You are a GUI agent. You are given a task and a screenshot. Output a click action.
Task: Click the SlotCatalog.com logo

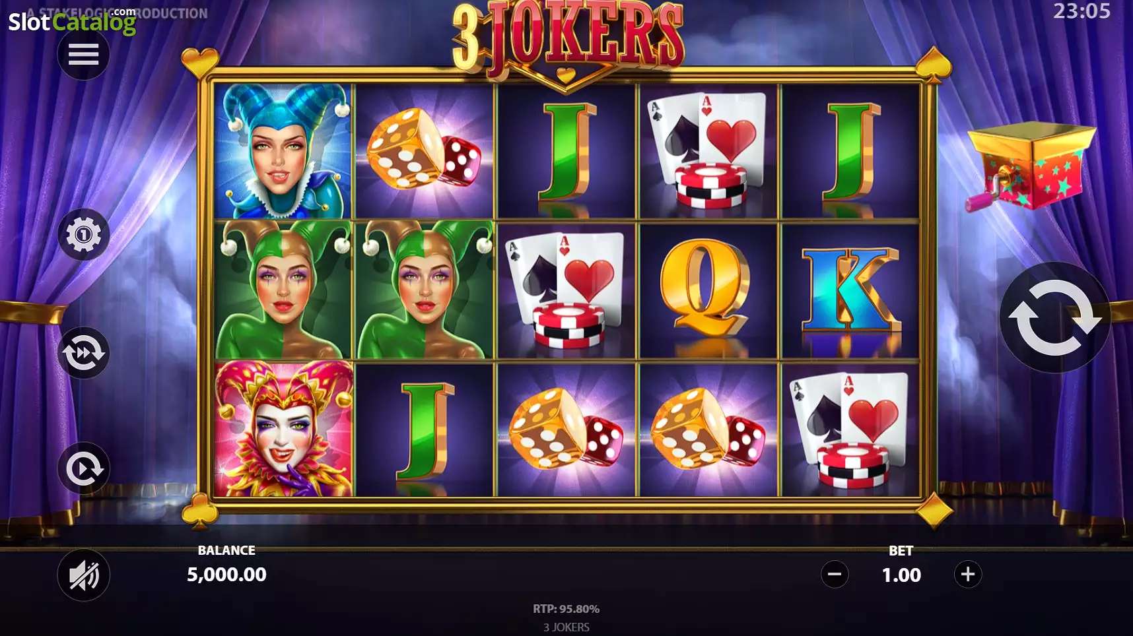click(72, 21)
